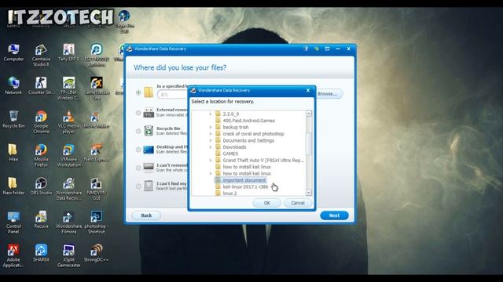Expand crack of coral and photoshop folder
Viewport: 503px width, 282px height.
pyautogui.click(x=211, y=134)
